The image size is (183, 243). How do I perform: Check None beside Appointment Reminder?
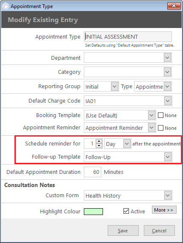[x=160, y=128]
